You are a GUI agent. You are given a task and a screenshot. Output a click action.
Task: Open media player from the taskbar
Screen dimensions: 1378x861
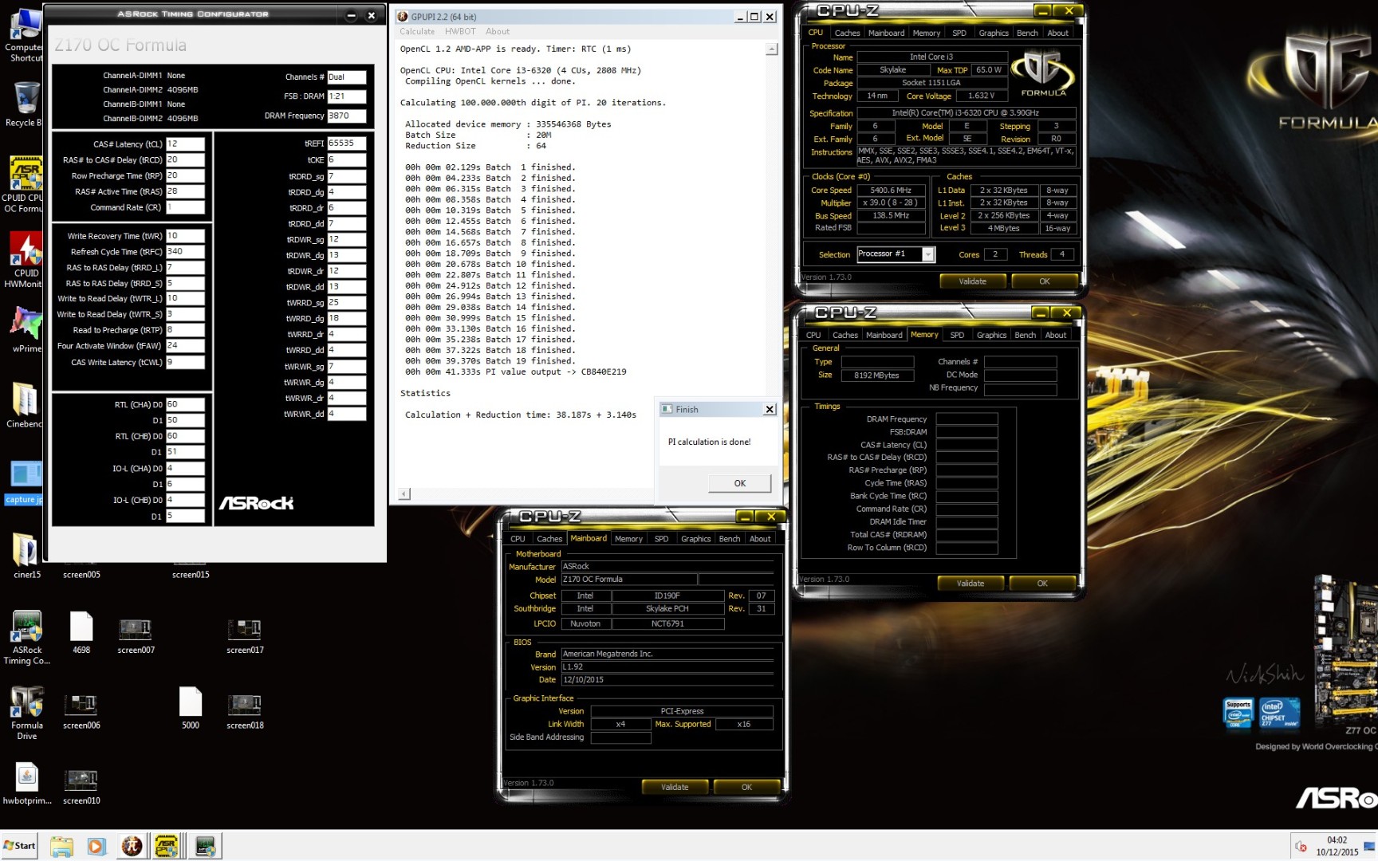click(x=96, y=846)
